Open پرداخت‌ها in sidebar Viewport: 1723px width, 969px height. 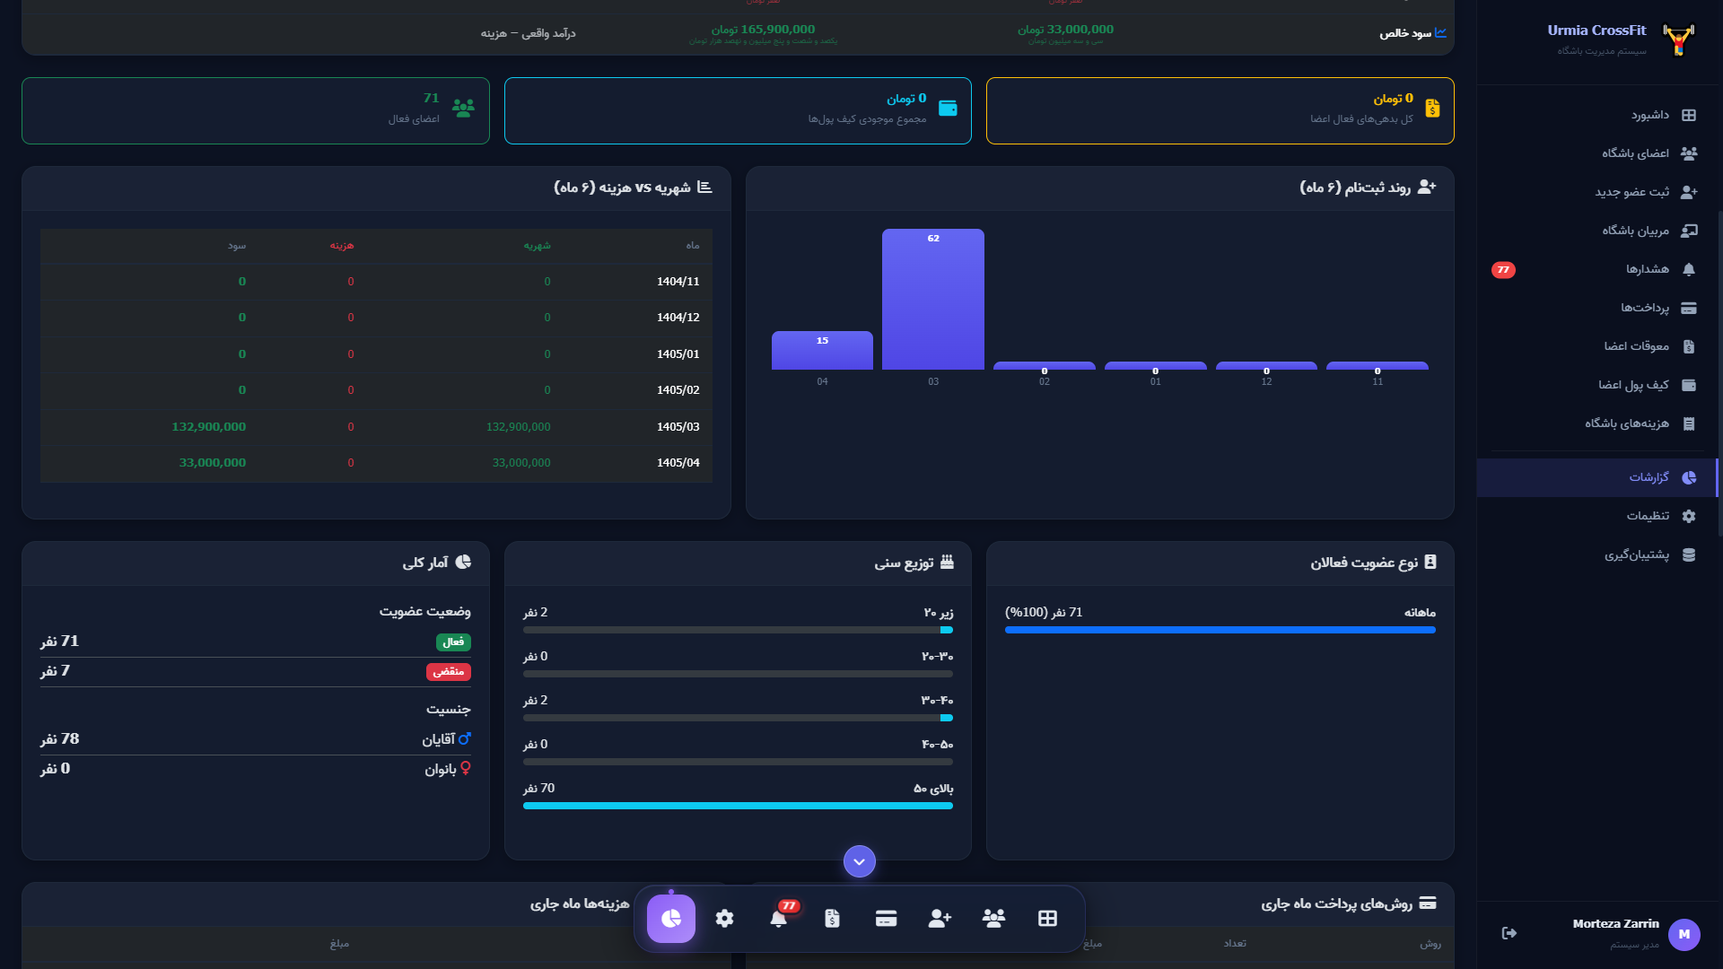(x=1597, y=308)
